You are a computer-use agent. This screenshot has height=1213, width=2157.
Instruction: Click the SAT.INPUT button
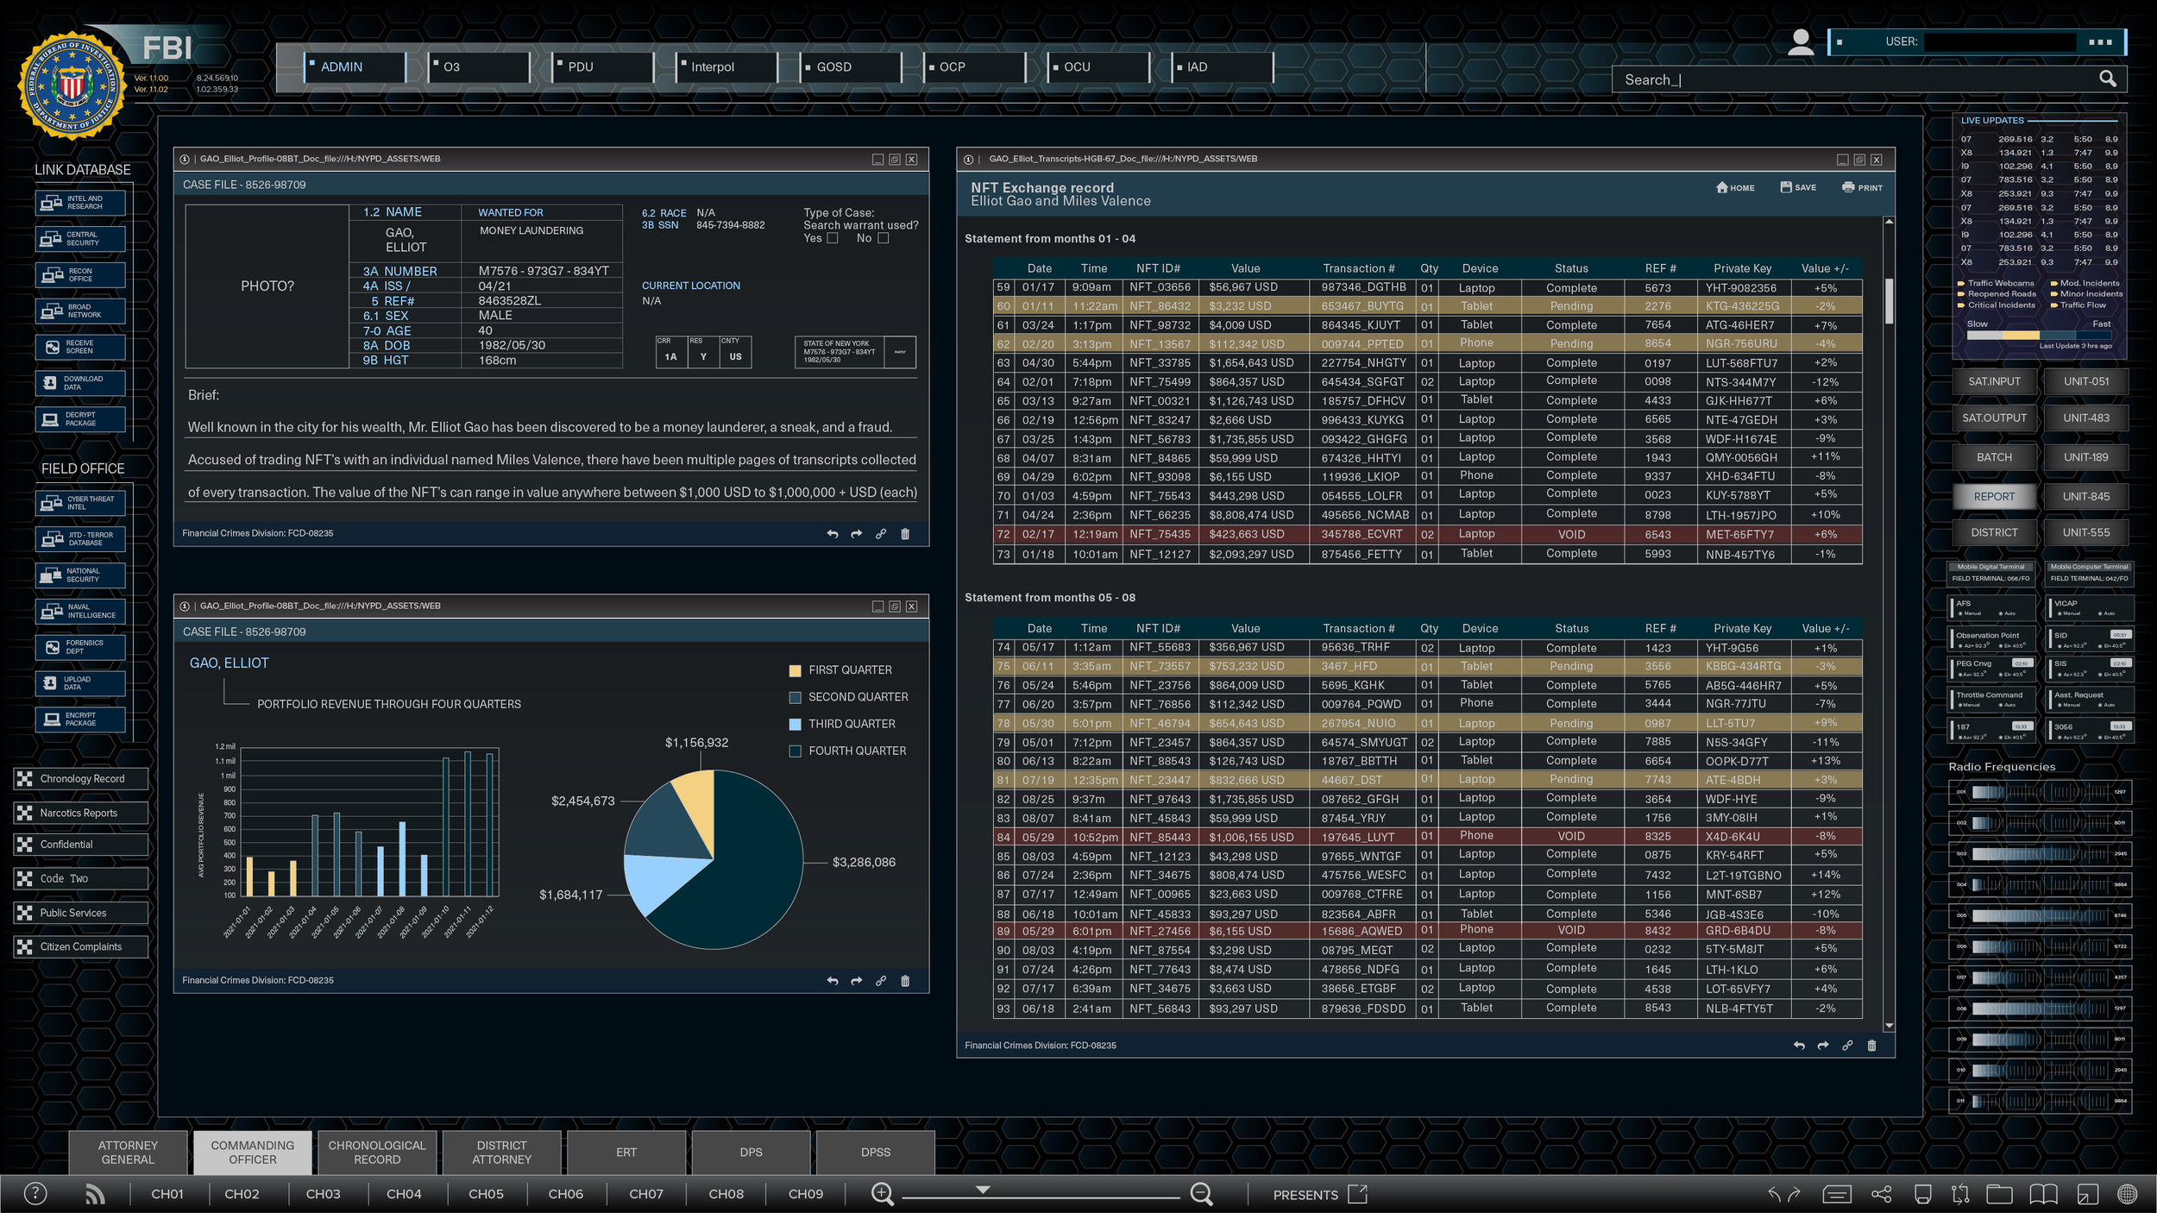(x=1994, y=381)
